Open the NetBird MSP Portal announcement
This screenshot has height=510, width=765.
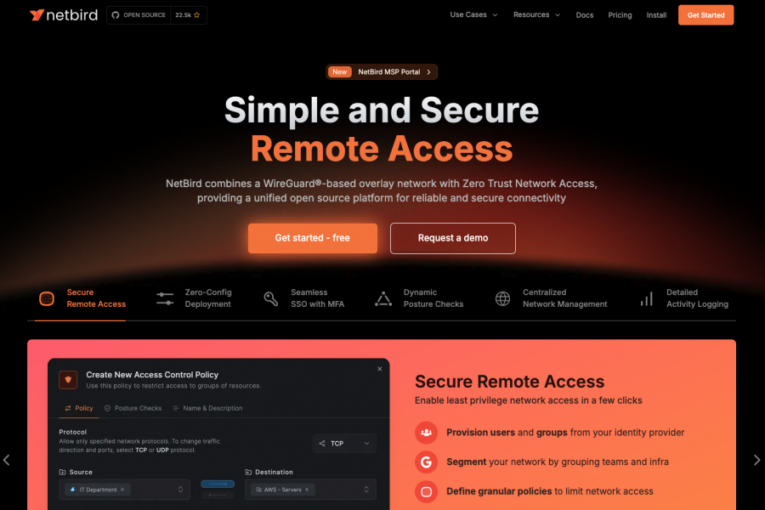pyautogui.click(x=382, y=71)
